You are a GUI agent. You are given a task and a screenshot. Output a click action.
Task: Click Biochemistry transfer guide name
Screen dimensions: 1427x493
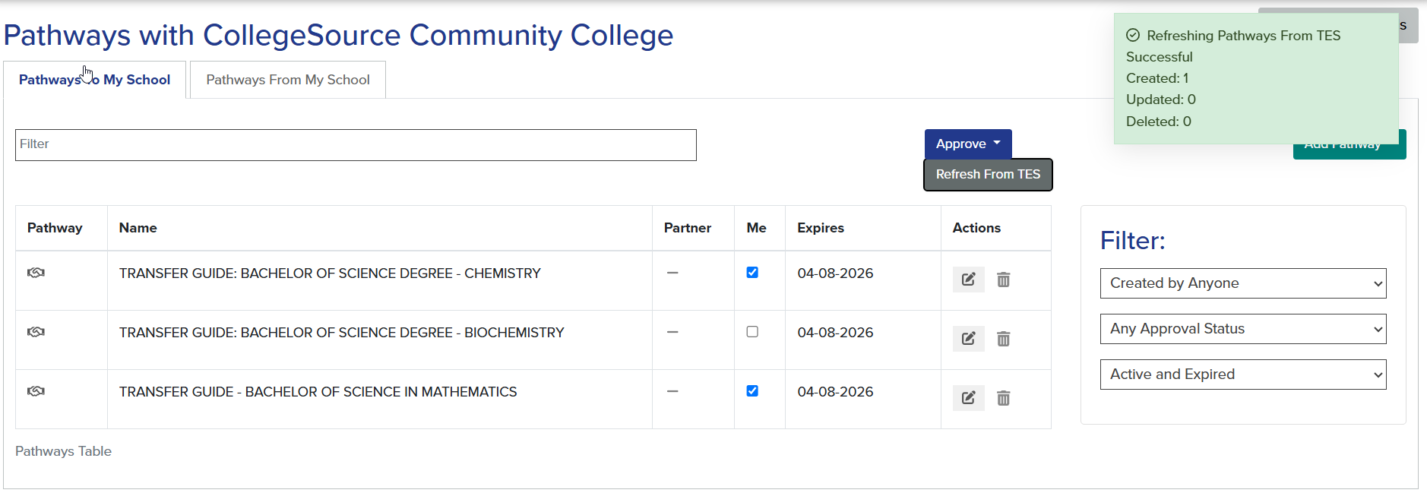pos(342,333)
